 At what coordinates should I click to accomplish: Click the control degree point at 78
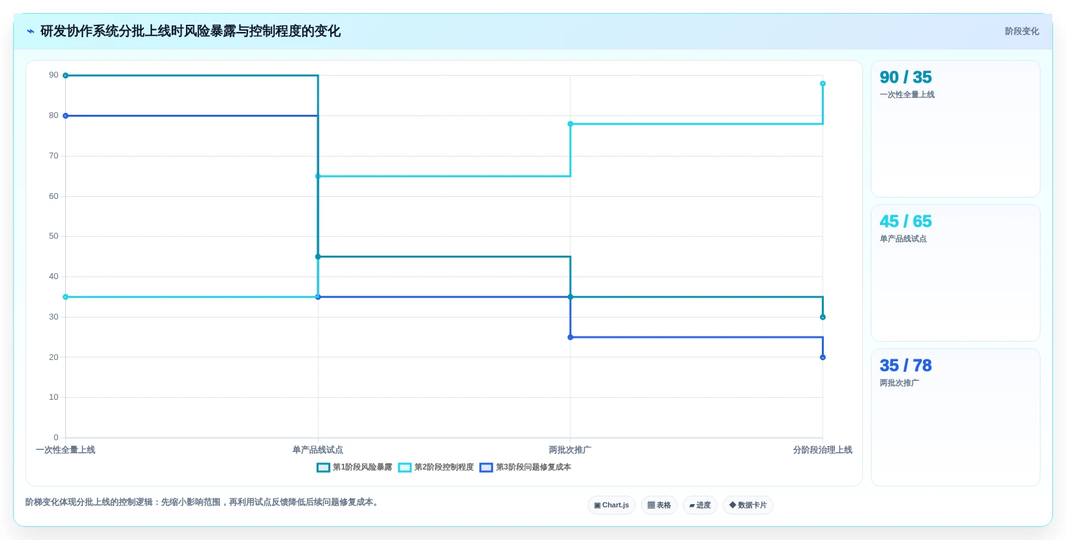pos(571,124)
